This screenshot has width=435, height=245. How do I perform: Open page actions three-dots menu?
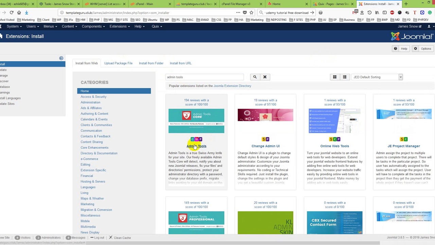point(238,13)
